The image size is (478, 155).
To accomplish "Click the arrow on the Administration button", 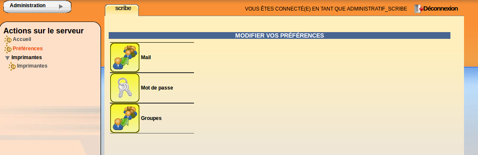I will click(61, 6).
